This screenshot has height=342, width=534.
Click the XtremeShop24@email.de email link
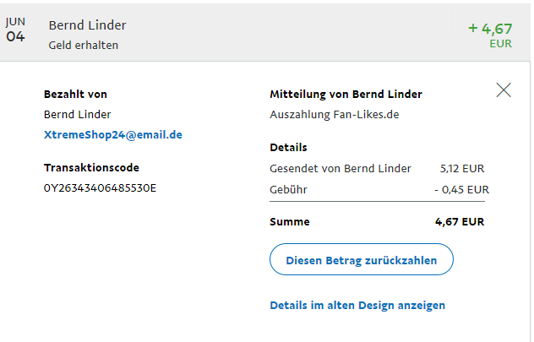tap(112, 134)
